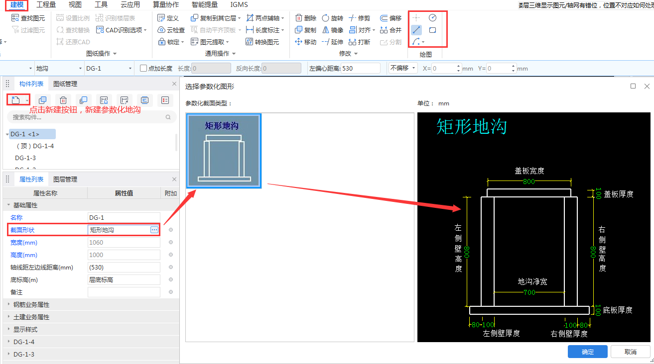The image size is (654, 364).
Task: Select the 延伸 extend tool
Action: (332, 42)
